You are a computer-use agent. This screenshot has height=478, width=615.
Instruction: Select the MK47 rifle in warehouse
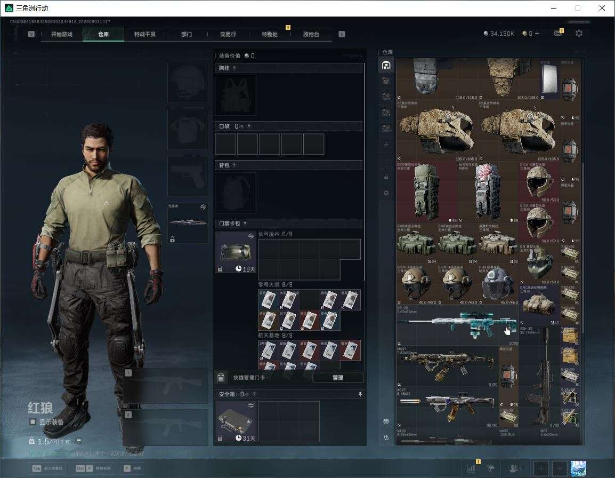(x=447, y=366)
